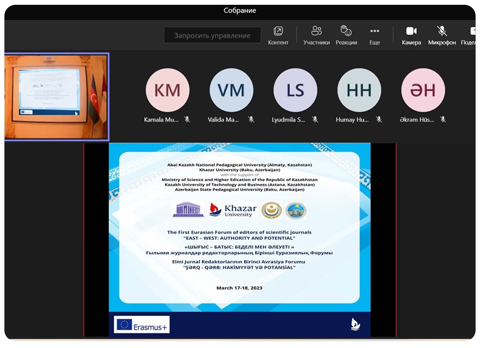This screenshot has width=480, height=348.
Task: Select the LS avatar of Lyudmila
Action: click(x=295, y=90)
